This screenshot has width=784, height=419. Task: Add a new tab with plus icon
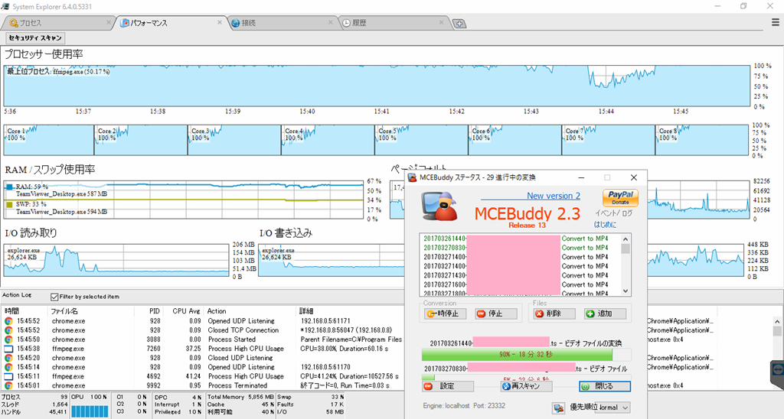tap(459, 24)
